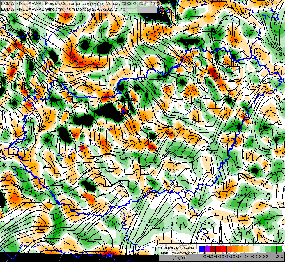Click the light orange swatch between -1.5 and -1

[246, 249]
